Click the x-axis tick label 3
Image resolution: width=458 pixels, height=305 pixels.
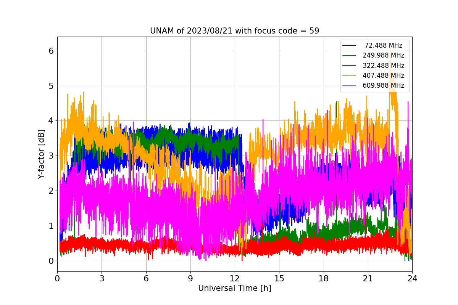coord(102,279)
